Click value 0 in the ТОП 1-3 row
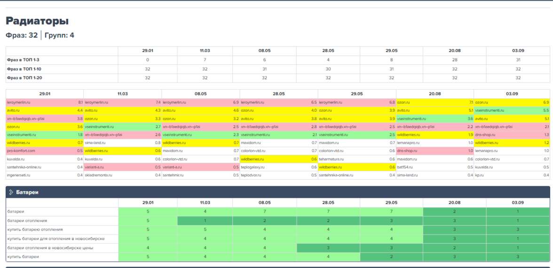The image size is (553, 268). [148, 60]
